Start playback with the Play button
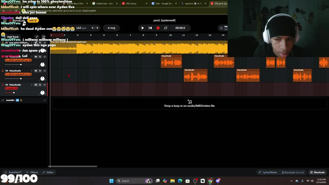The image size is (329, 185). click(x=143, y=28)
